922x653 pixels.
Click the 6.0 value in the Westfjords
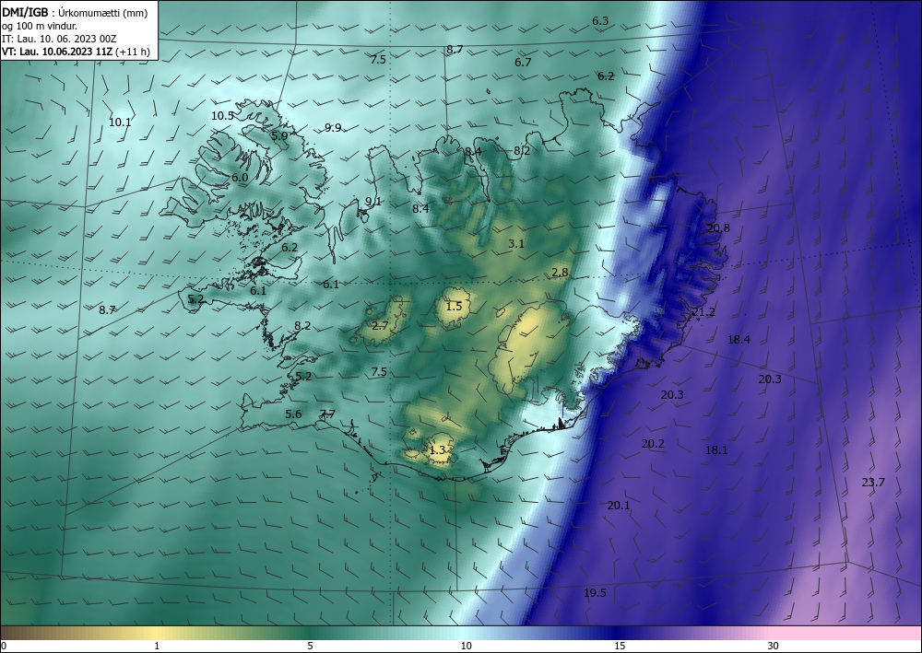(x=240, y=178)
